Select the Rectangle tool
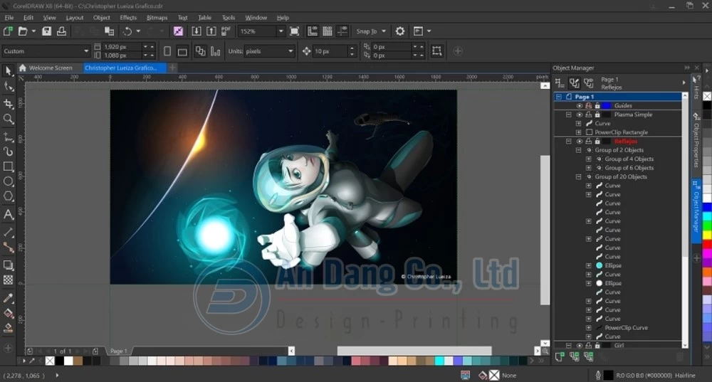 pyautogui.click(x=8, y=166)
